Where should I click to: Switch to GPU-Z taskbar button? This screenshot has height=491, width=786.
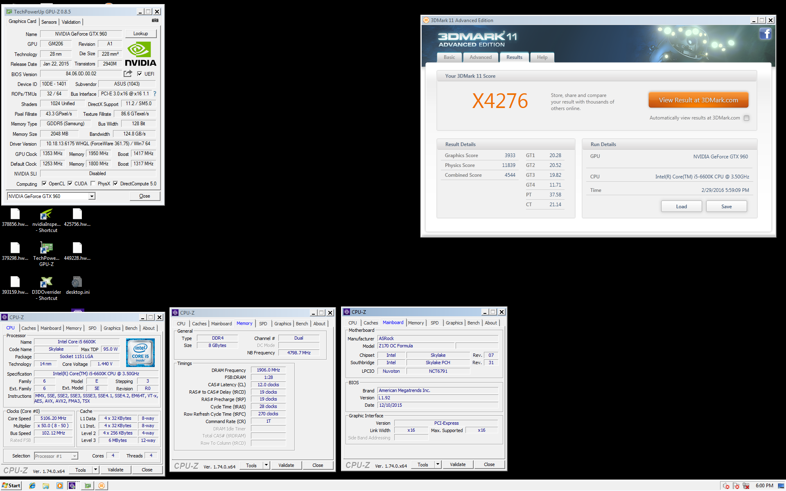point(88,486)
